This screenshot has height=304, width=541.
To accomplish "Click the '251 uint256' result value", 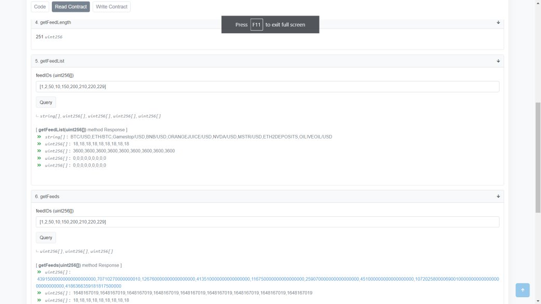I will coord(49,37).
